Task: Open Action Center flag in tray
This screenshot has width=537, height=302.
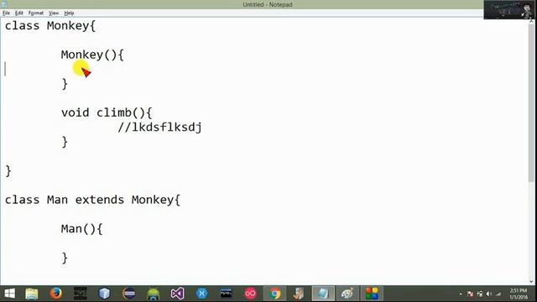Action: point(470,294)
